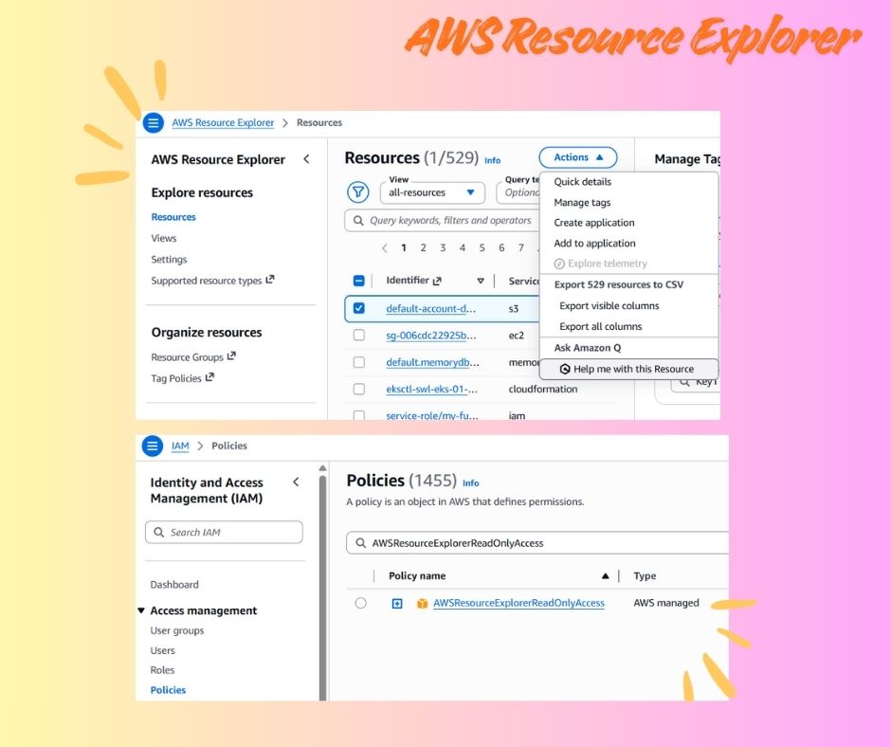
Task: Collapse the Access management section
Action: 141,610
